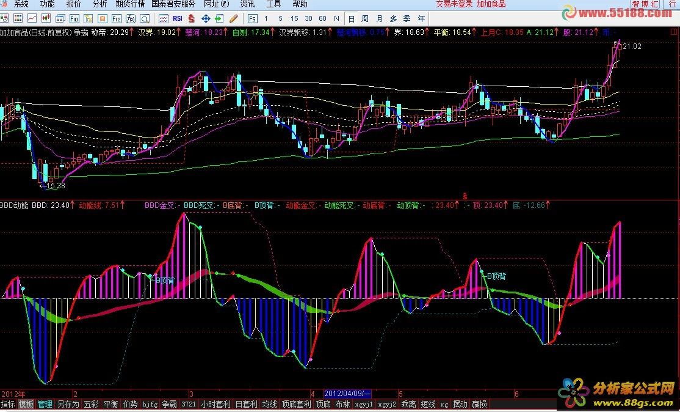Click the candlestick chart toolbar icon

pyautogui.click(x=46, y=18)
